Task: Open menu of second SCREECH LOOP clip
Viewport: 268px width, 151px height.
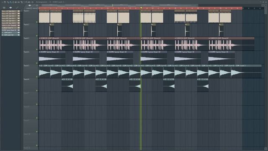Action: coord(74,38)
